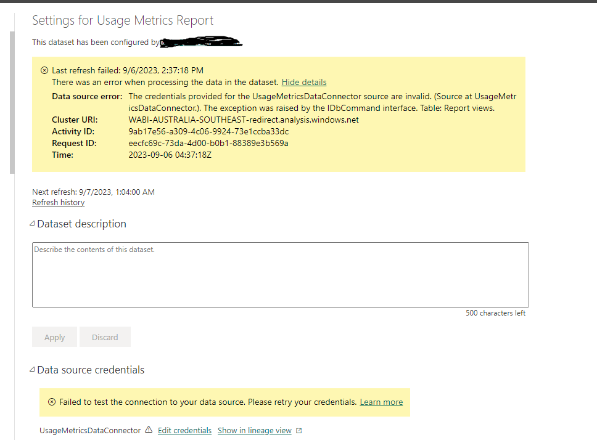
Task: Click the Data source error label
Action: pyautogui.click(x=87, y=97)
